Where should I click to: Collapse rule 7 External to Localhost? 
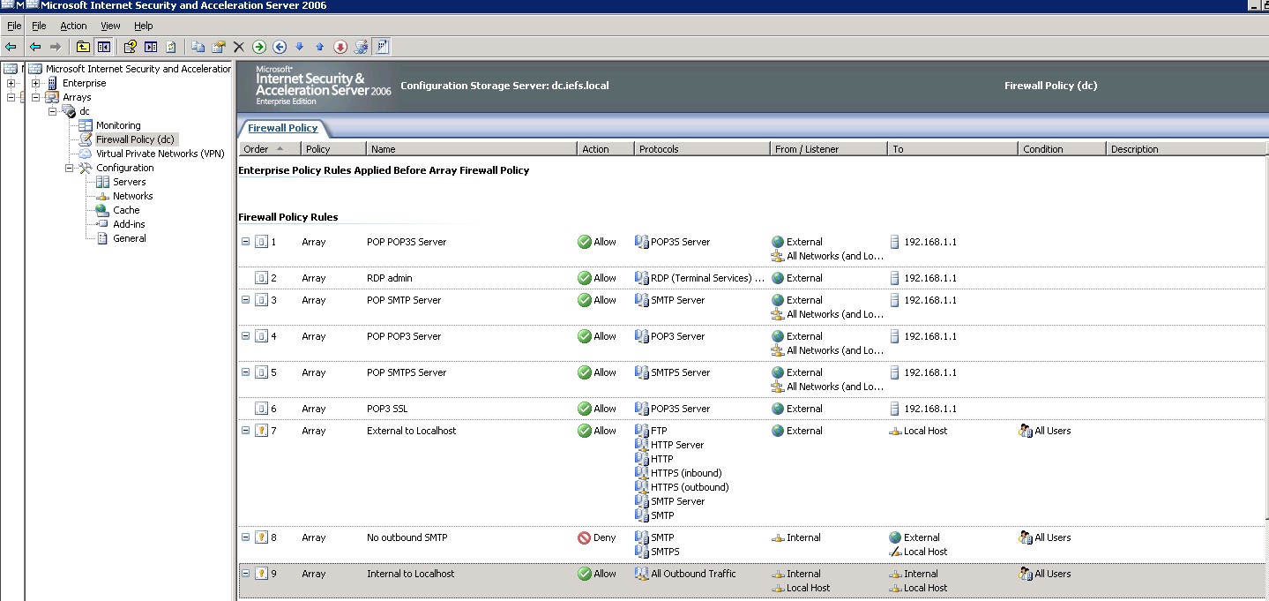pyautogui.click(x=245, y=431)
